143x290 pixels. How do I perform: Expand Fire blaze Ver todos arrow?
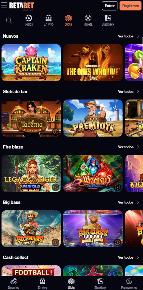138,147
